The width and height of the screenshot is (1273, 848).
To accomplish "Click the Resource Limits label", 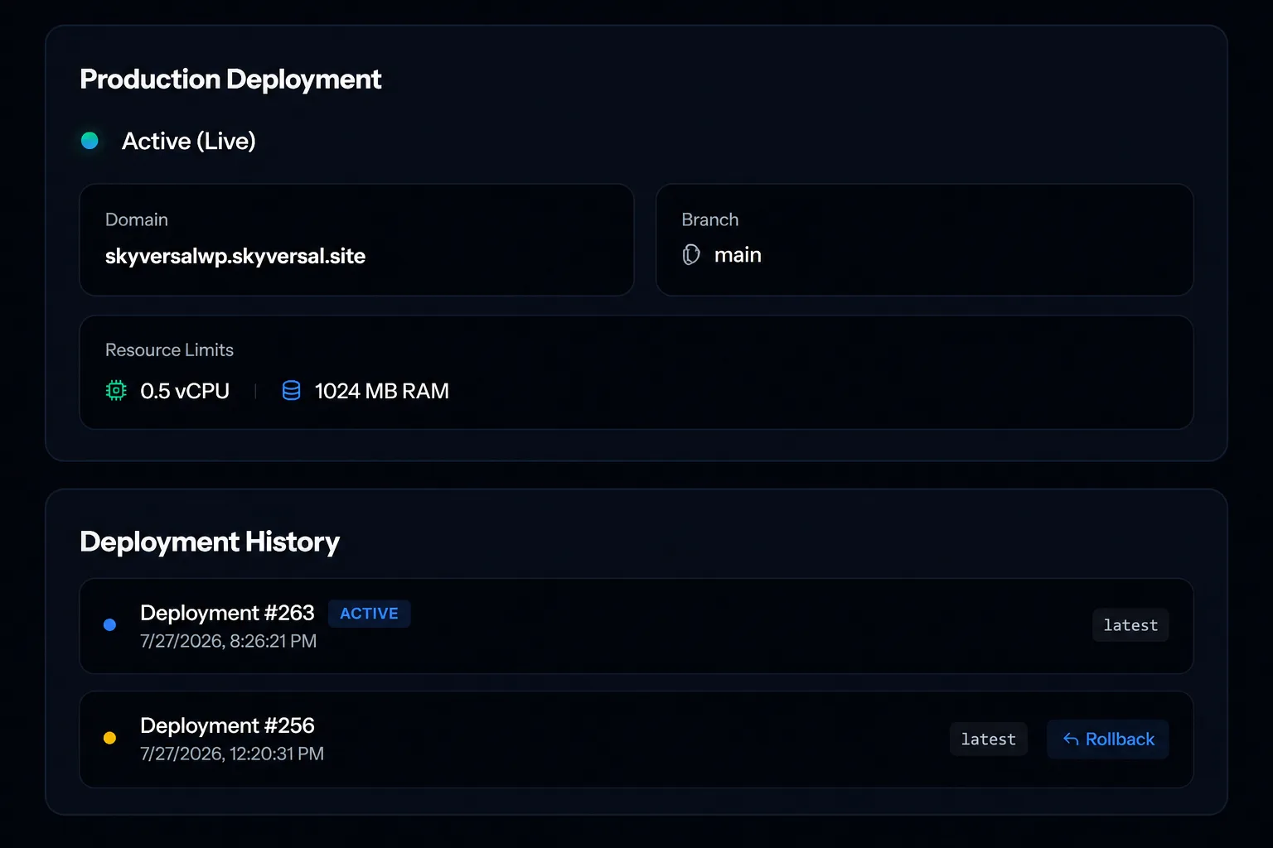I will tap(169, 350).
